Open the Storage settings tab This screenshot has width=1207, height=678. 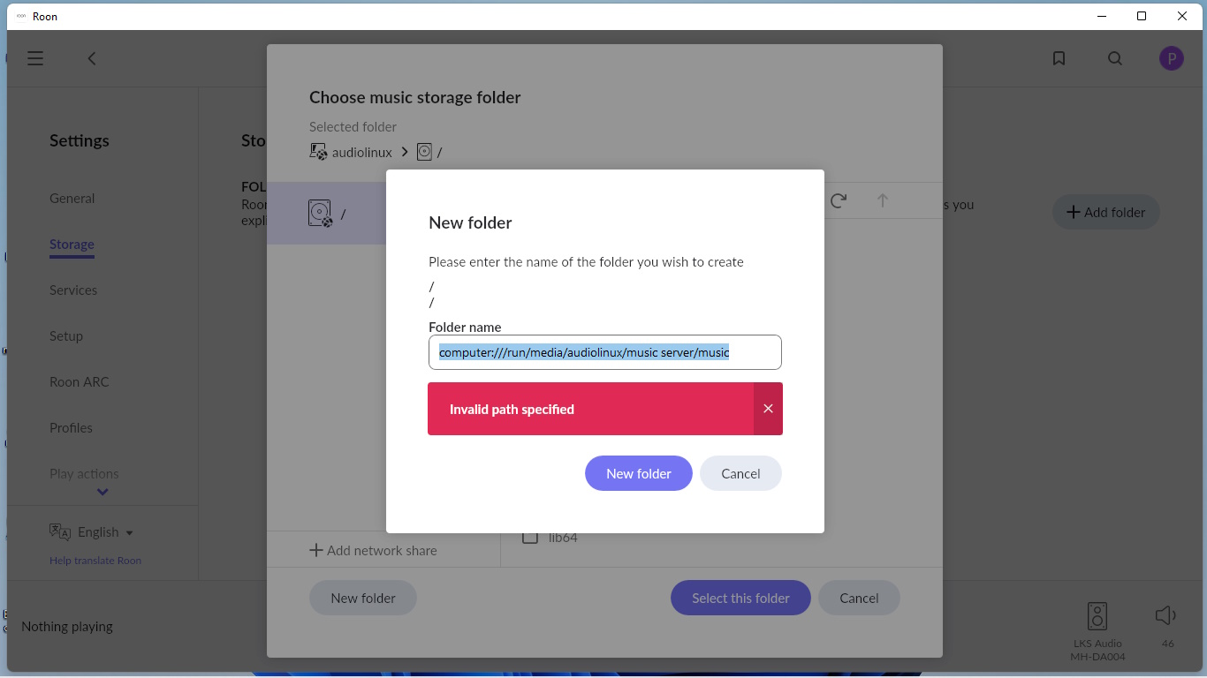click(72, 245)
